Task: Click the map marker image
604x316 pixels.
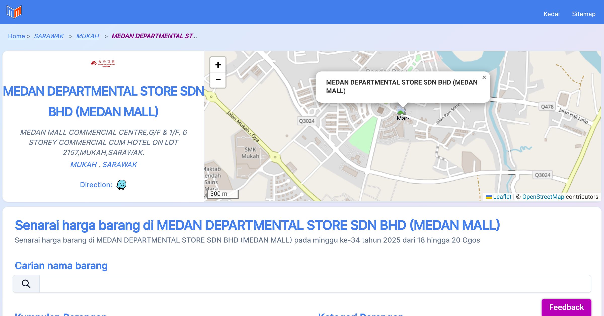Action: [x=401, y=111]
